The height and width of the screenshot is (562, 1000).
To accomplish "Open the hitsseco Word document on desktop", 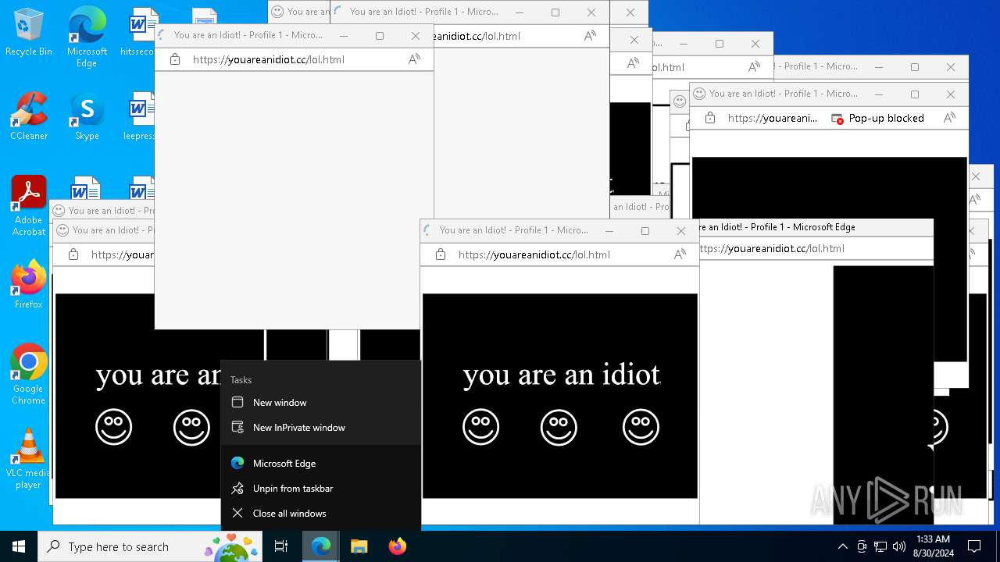I will tap(141, 33).
